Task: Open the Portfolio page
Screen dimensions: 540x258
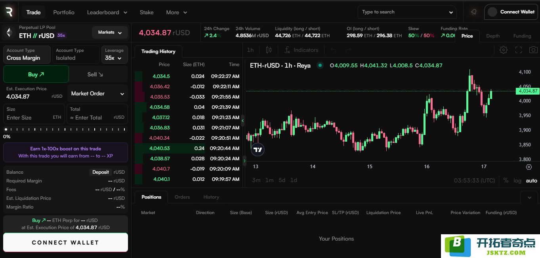Action: [64, 12]
